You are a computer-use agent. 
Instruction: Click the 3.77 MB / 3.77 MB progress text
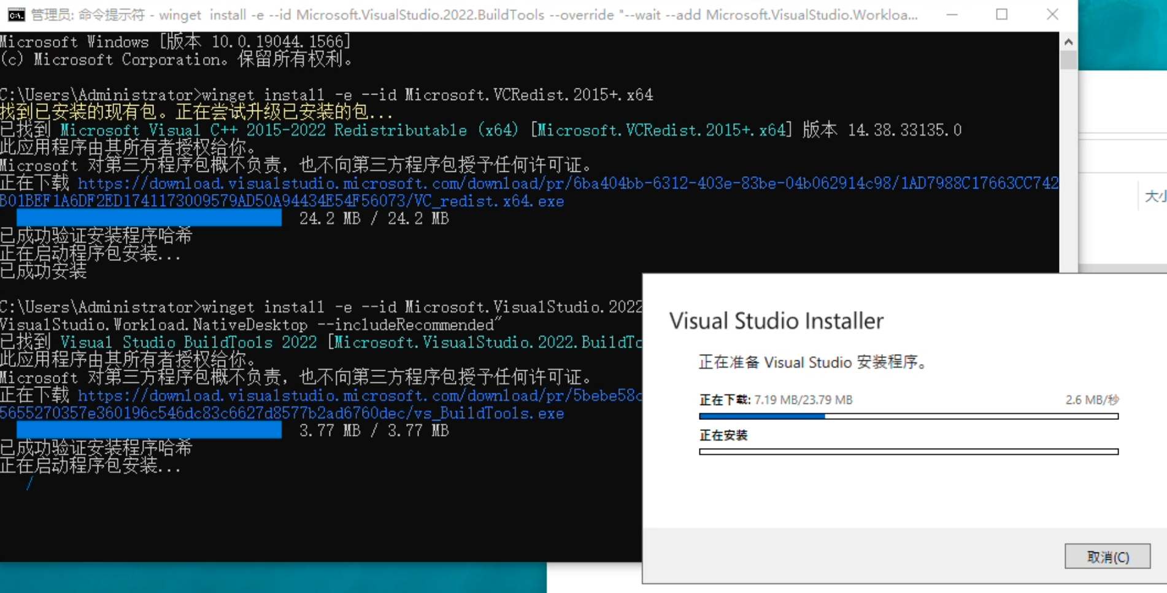point(374,431)
